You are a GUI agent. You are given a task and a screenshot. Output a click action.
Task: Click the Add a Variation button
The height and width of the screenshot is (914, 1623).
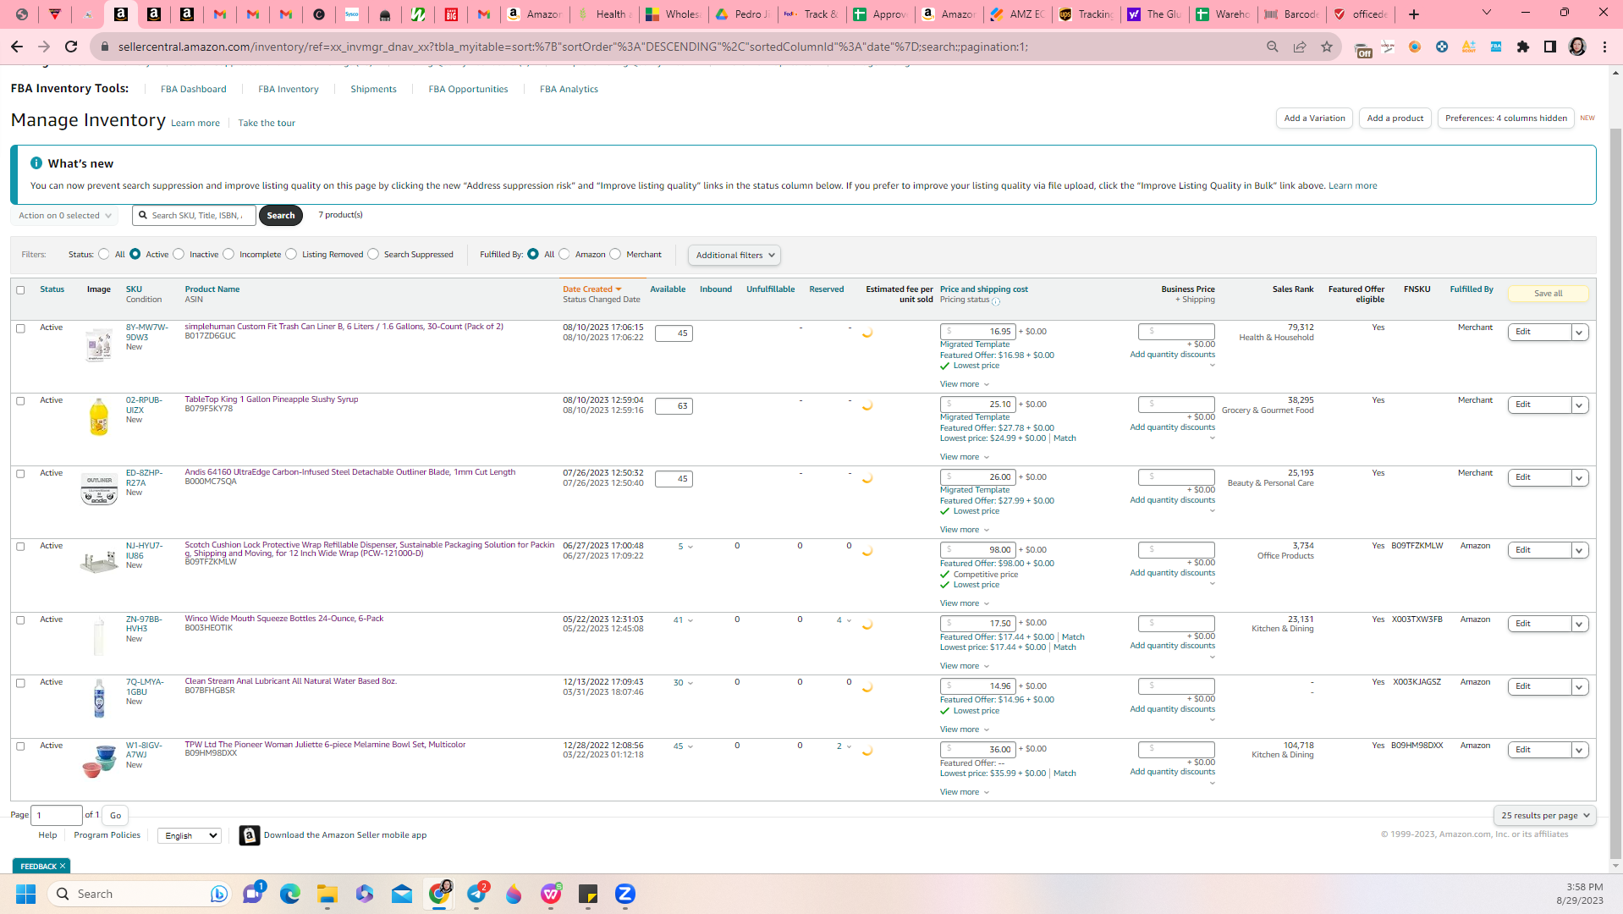click(1314, 118)
